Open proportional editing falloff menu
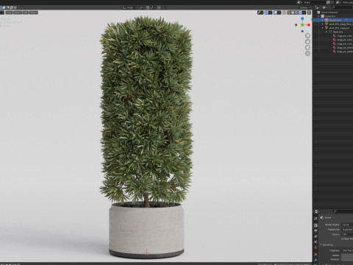 click(163, 7)
